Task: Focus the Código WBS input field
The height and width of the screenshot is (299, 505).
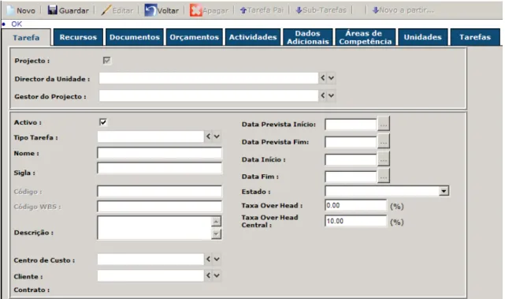Action: 159,206
